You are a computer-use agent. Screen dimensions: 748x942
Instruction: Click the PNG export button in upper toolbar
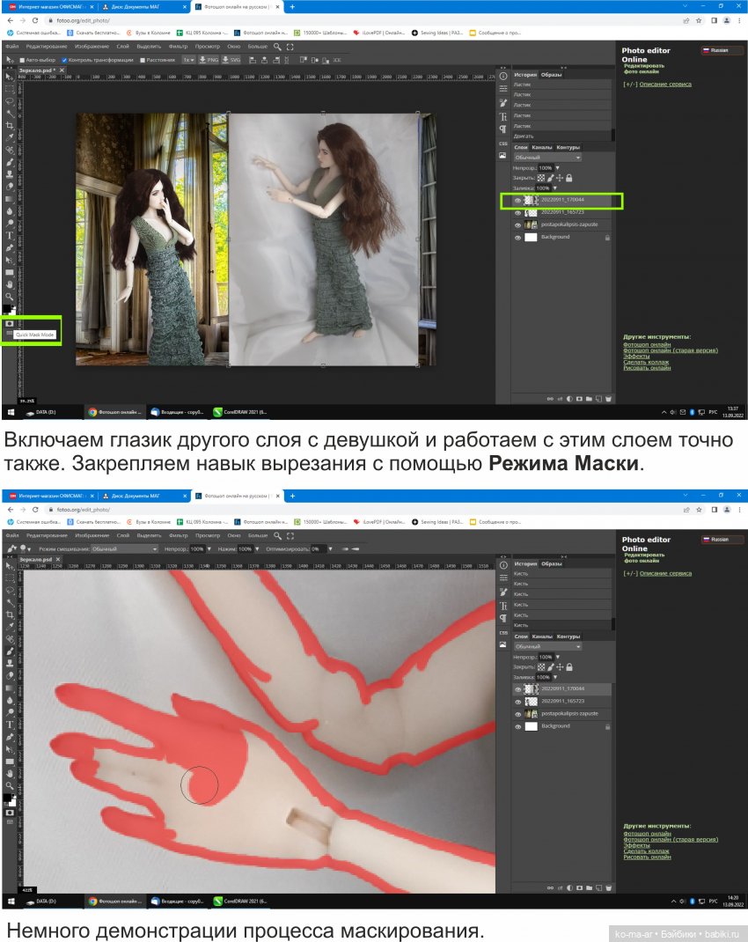point(209,60)
